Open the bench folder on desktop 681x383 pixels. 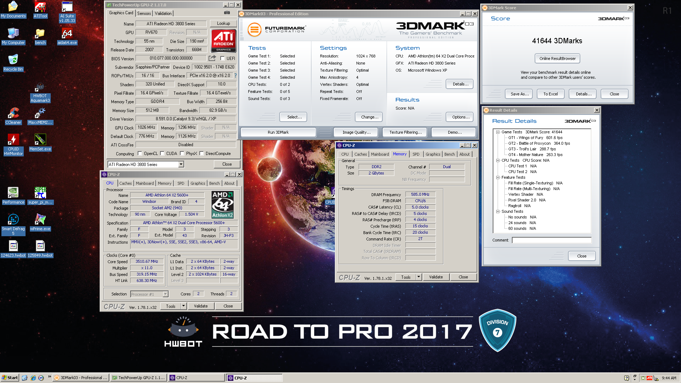click(x=40, y=36)
